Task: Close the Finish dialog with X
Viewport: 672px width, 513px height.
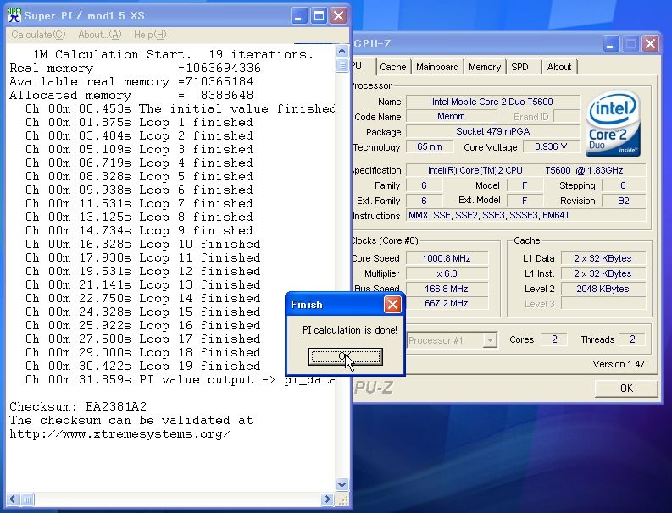Action: click(x=392, y=304)
